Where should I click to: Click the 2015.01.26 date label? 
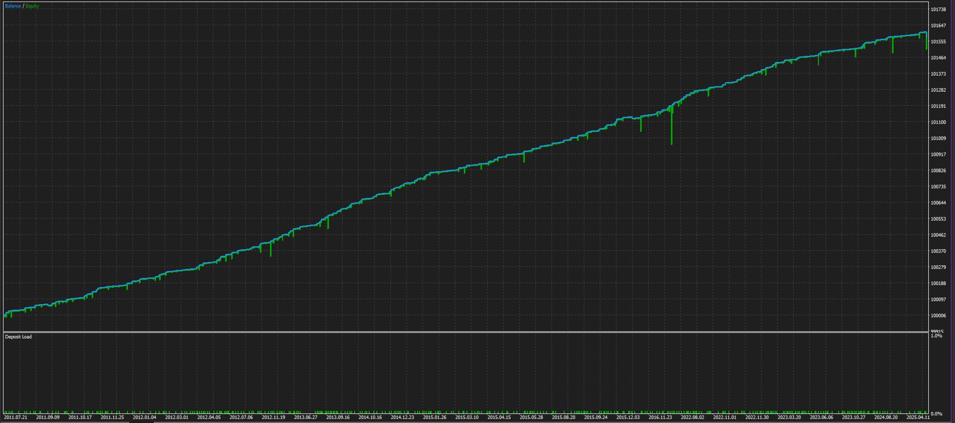click(x=435, y=417)
